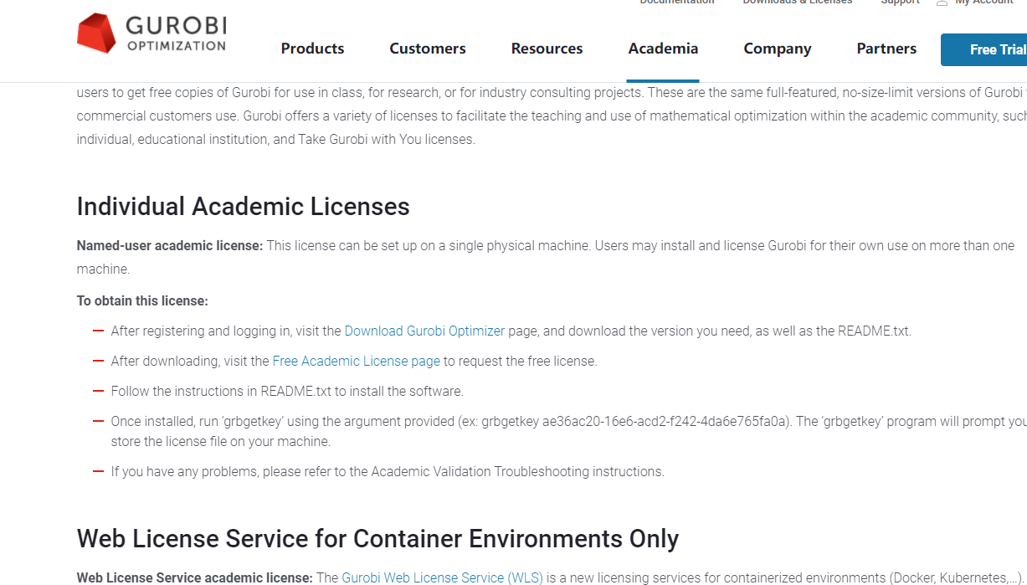Open the Resources menu
Image resolution: width=1027 pixels, height=585 pixels.
[x=547, y=49]
